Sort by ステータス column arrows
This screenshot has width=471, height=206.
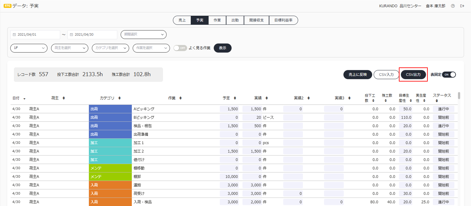pos(437,101)
